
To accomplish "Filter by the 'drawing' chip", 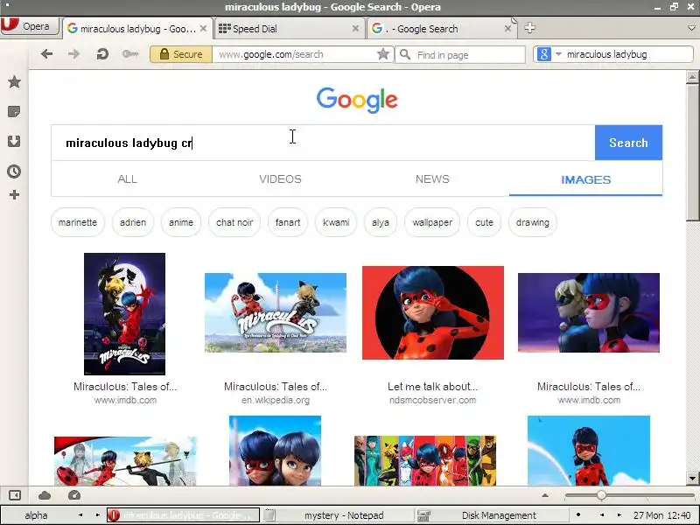I will point(533,222).
